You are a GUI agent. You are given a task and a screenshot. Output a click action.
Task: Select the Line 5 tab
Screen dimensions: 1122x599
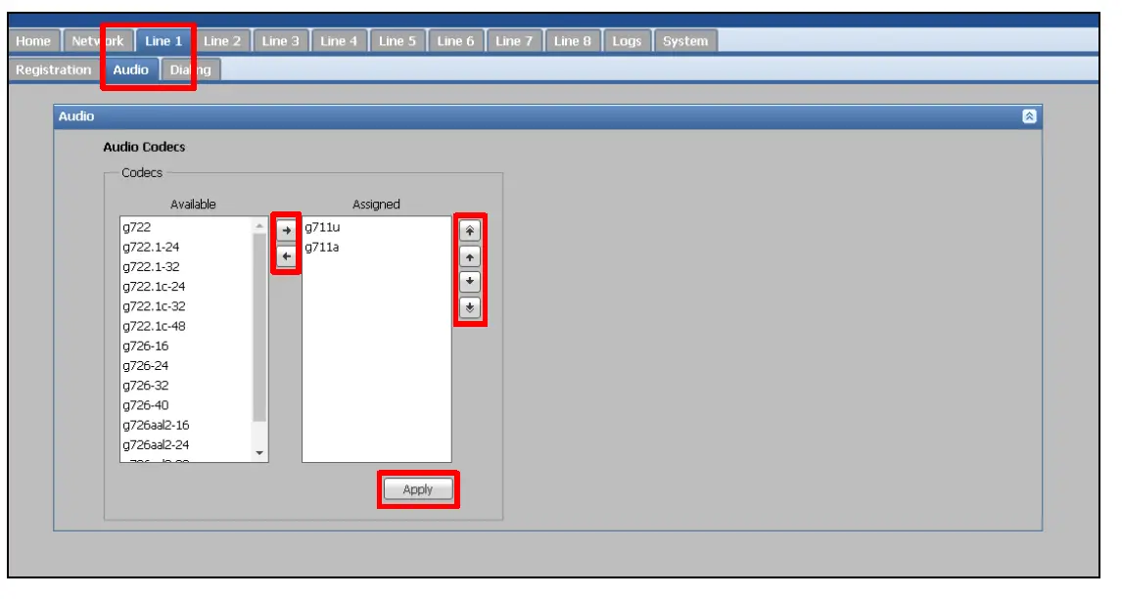tap(397, 41)
